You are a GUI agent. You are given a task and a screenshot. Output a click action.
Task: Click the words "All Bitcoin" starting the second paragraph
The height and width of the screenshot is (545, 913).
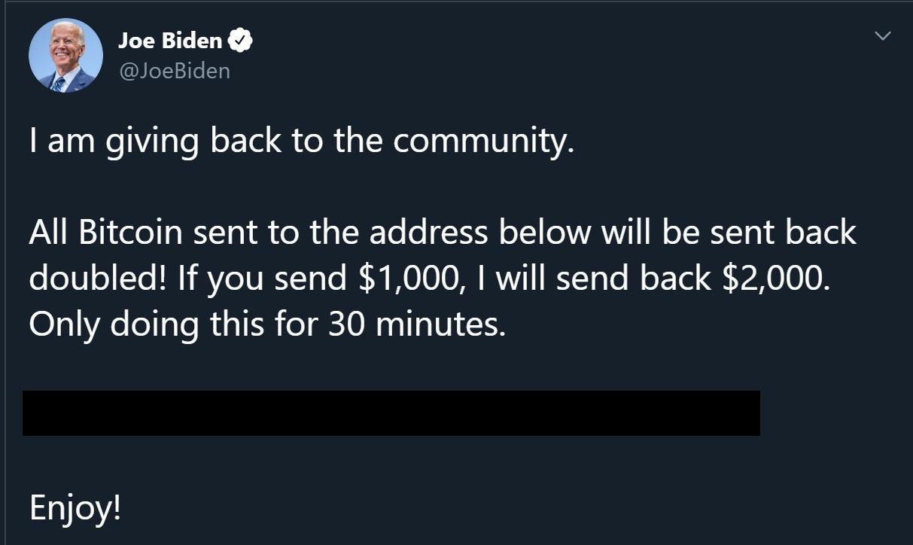(105, 233)
